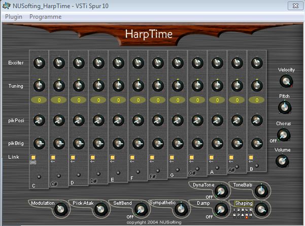The height and width of the screenshot is (226, 305).
Task: Click the pikBrig knob for F string
Action: tap(138, 143)
